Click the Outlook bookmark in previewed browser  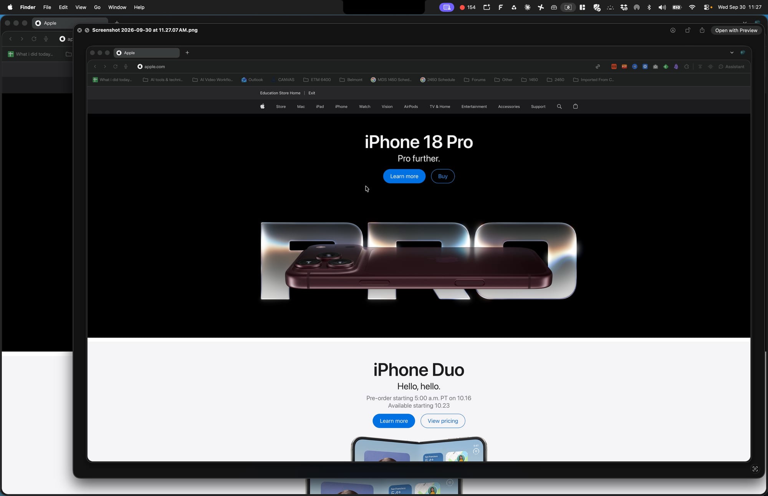[x=252, y=80]
